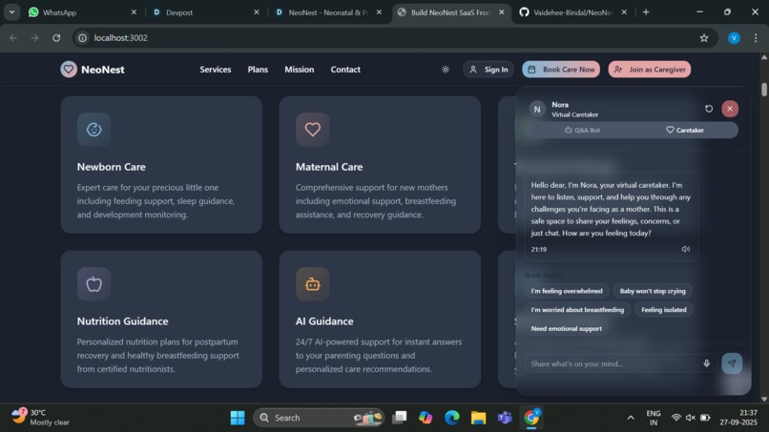Click the NeoNest heart logo icon
This screenshot has height=432, width=769.
[69, 70]
